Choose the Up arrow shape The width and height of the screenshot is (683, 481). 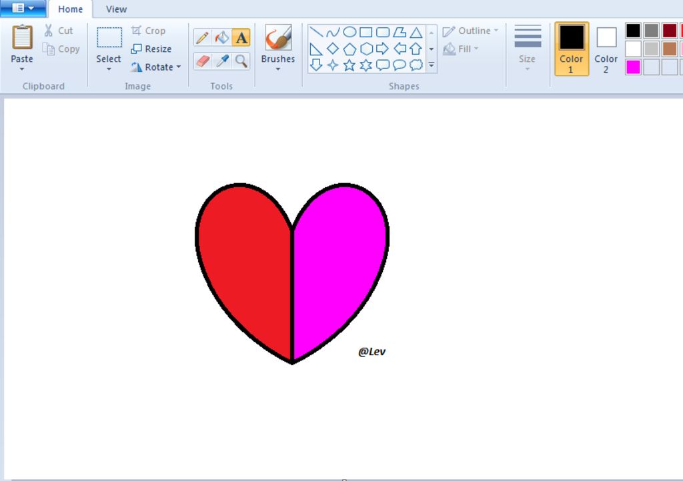416,49
